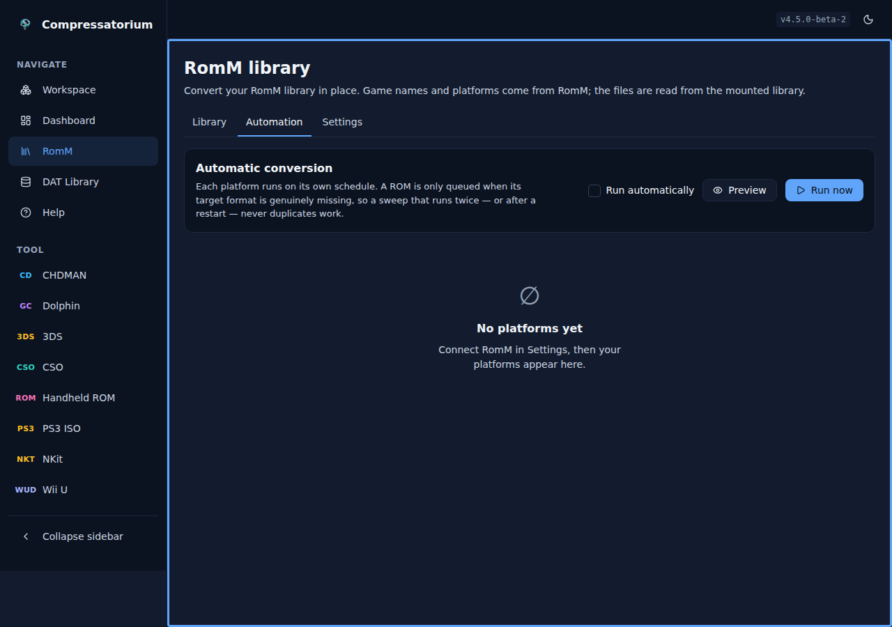Image resolution: width=892 pixels, height=627 pixels.
Task: Open the Dolphin tool label
Action: (x=61, y=306)
